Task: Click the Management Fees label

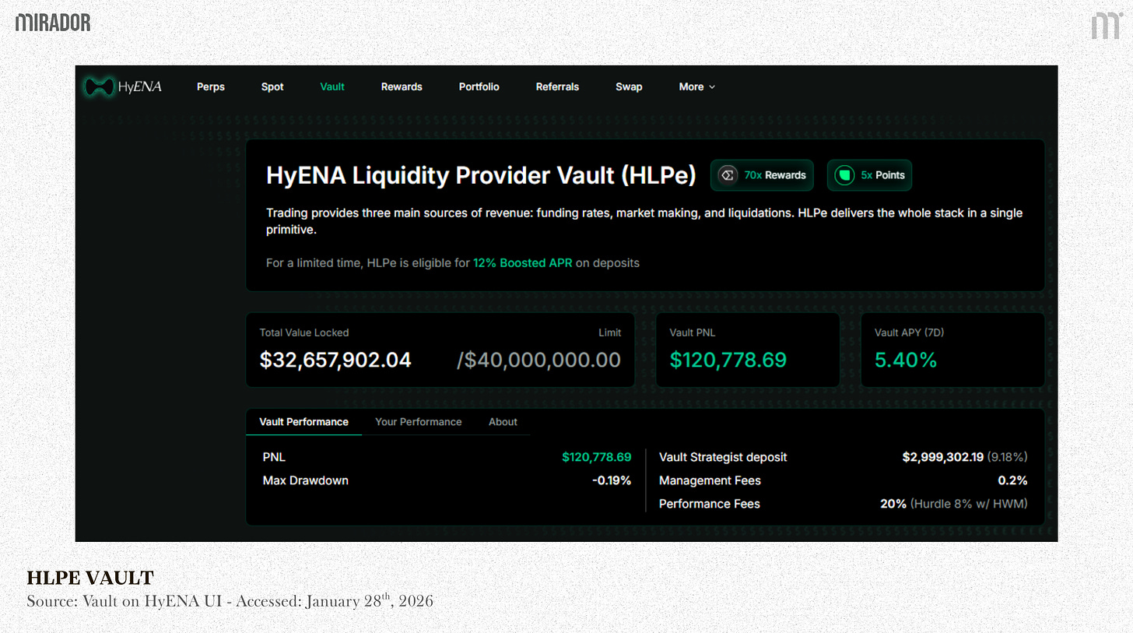Action: coord(710,480)
